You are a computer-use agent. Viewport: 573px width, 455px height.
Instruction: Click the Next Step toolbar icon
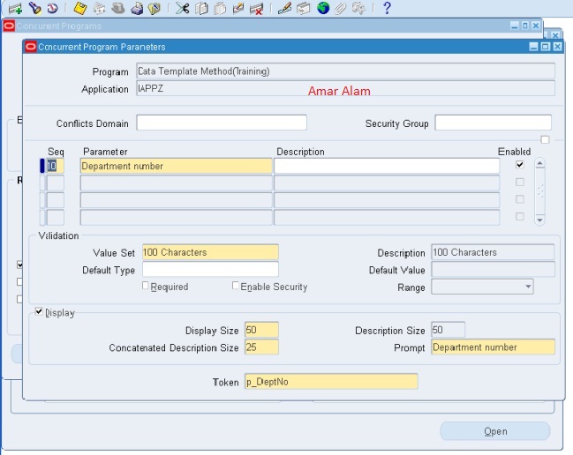[x=99, y=9]
